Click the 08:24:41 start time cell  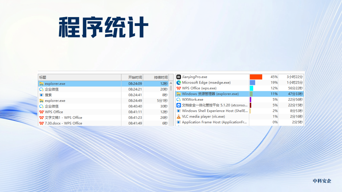(x=135, y=95)
